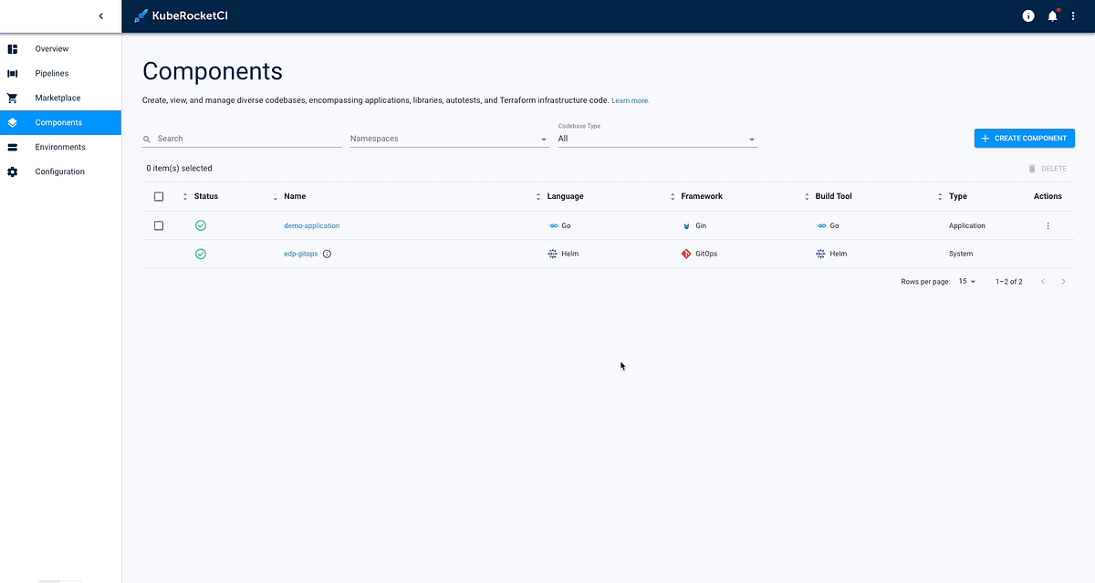This screenshot has height=583, width=1095.
Task: Open the Learn more link
Action: coord(630,100)
